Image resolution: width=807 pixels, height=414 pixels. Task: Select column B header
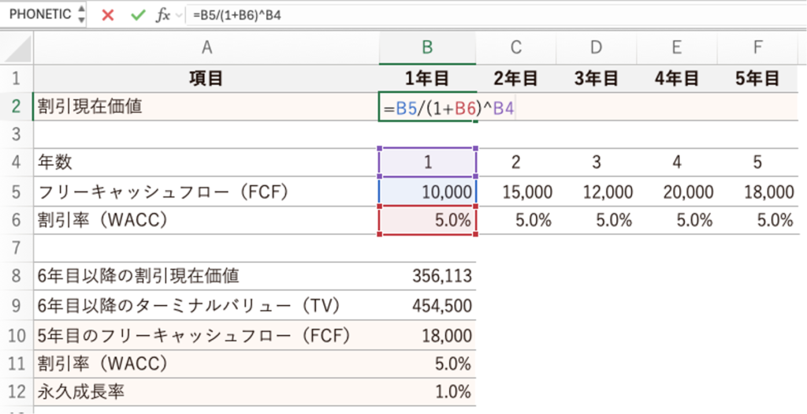[427, 48]
